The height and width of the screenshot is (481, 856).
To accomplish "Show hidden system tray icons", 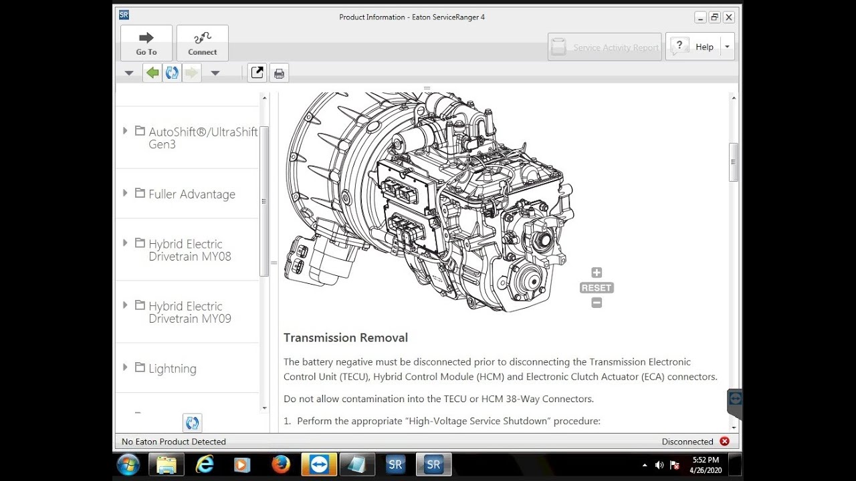I will pyautogui.click(x=645, y=465).
